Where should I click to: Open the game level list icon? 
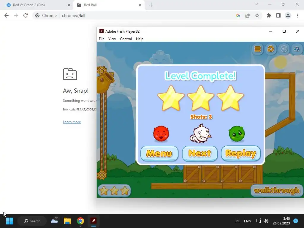258,49
